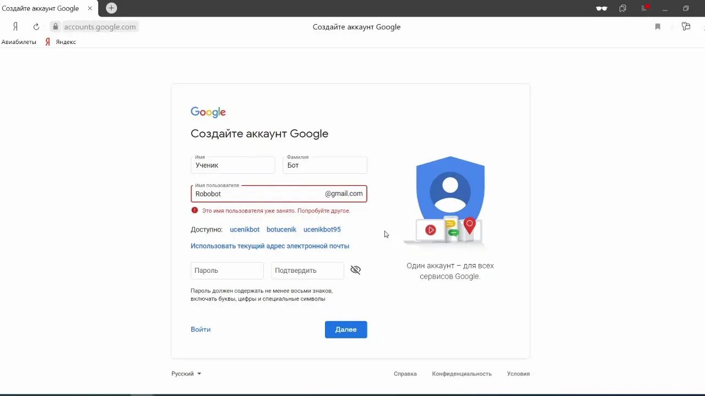Click the username field with Robobot
The image size is (705, 396).
(279, 194)
